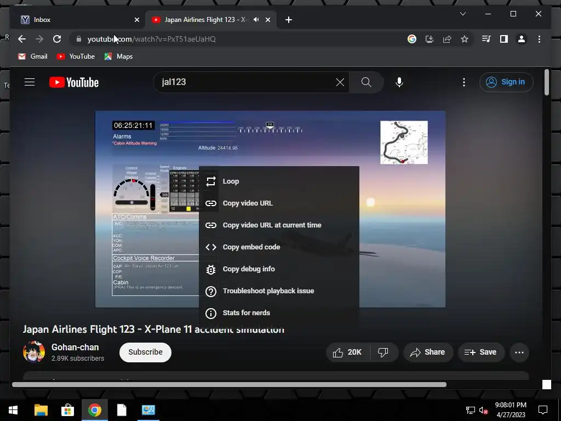Share this page from address bar

[x=447, y=39]
